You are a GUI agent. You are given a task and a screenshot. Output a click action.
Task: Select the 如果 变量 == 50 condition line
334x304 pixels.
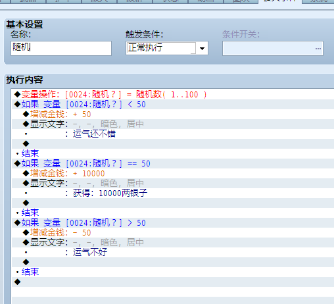(173, 164)
